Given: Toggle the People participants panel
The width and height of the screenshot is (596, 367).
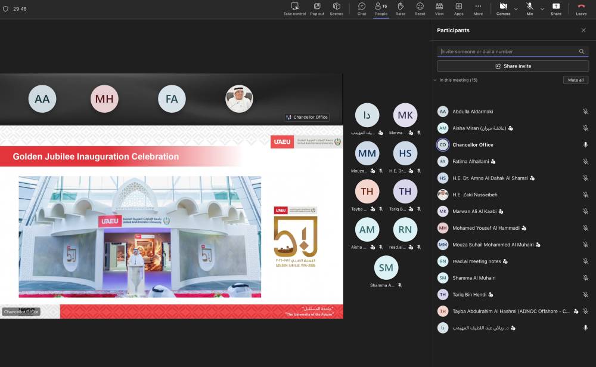Looking at the screenshot, I should [x=381, y=8].
